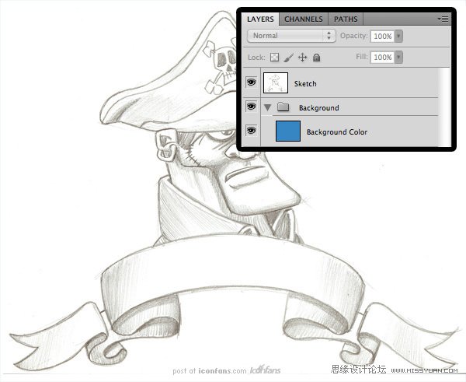Click the Background group folder icon

click(283, 107)
